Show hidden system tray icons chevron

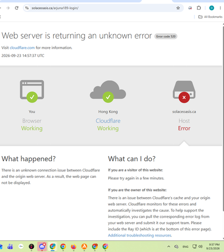tap(169, 246)
